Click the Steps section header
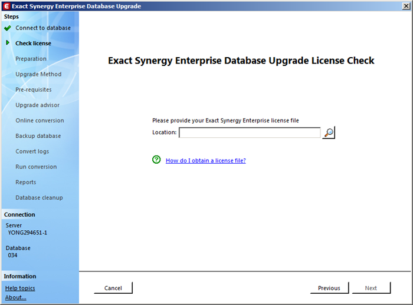 pos(11,16)
